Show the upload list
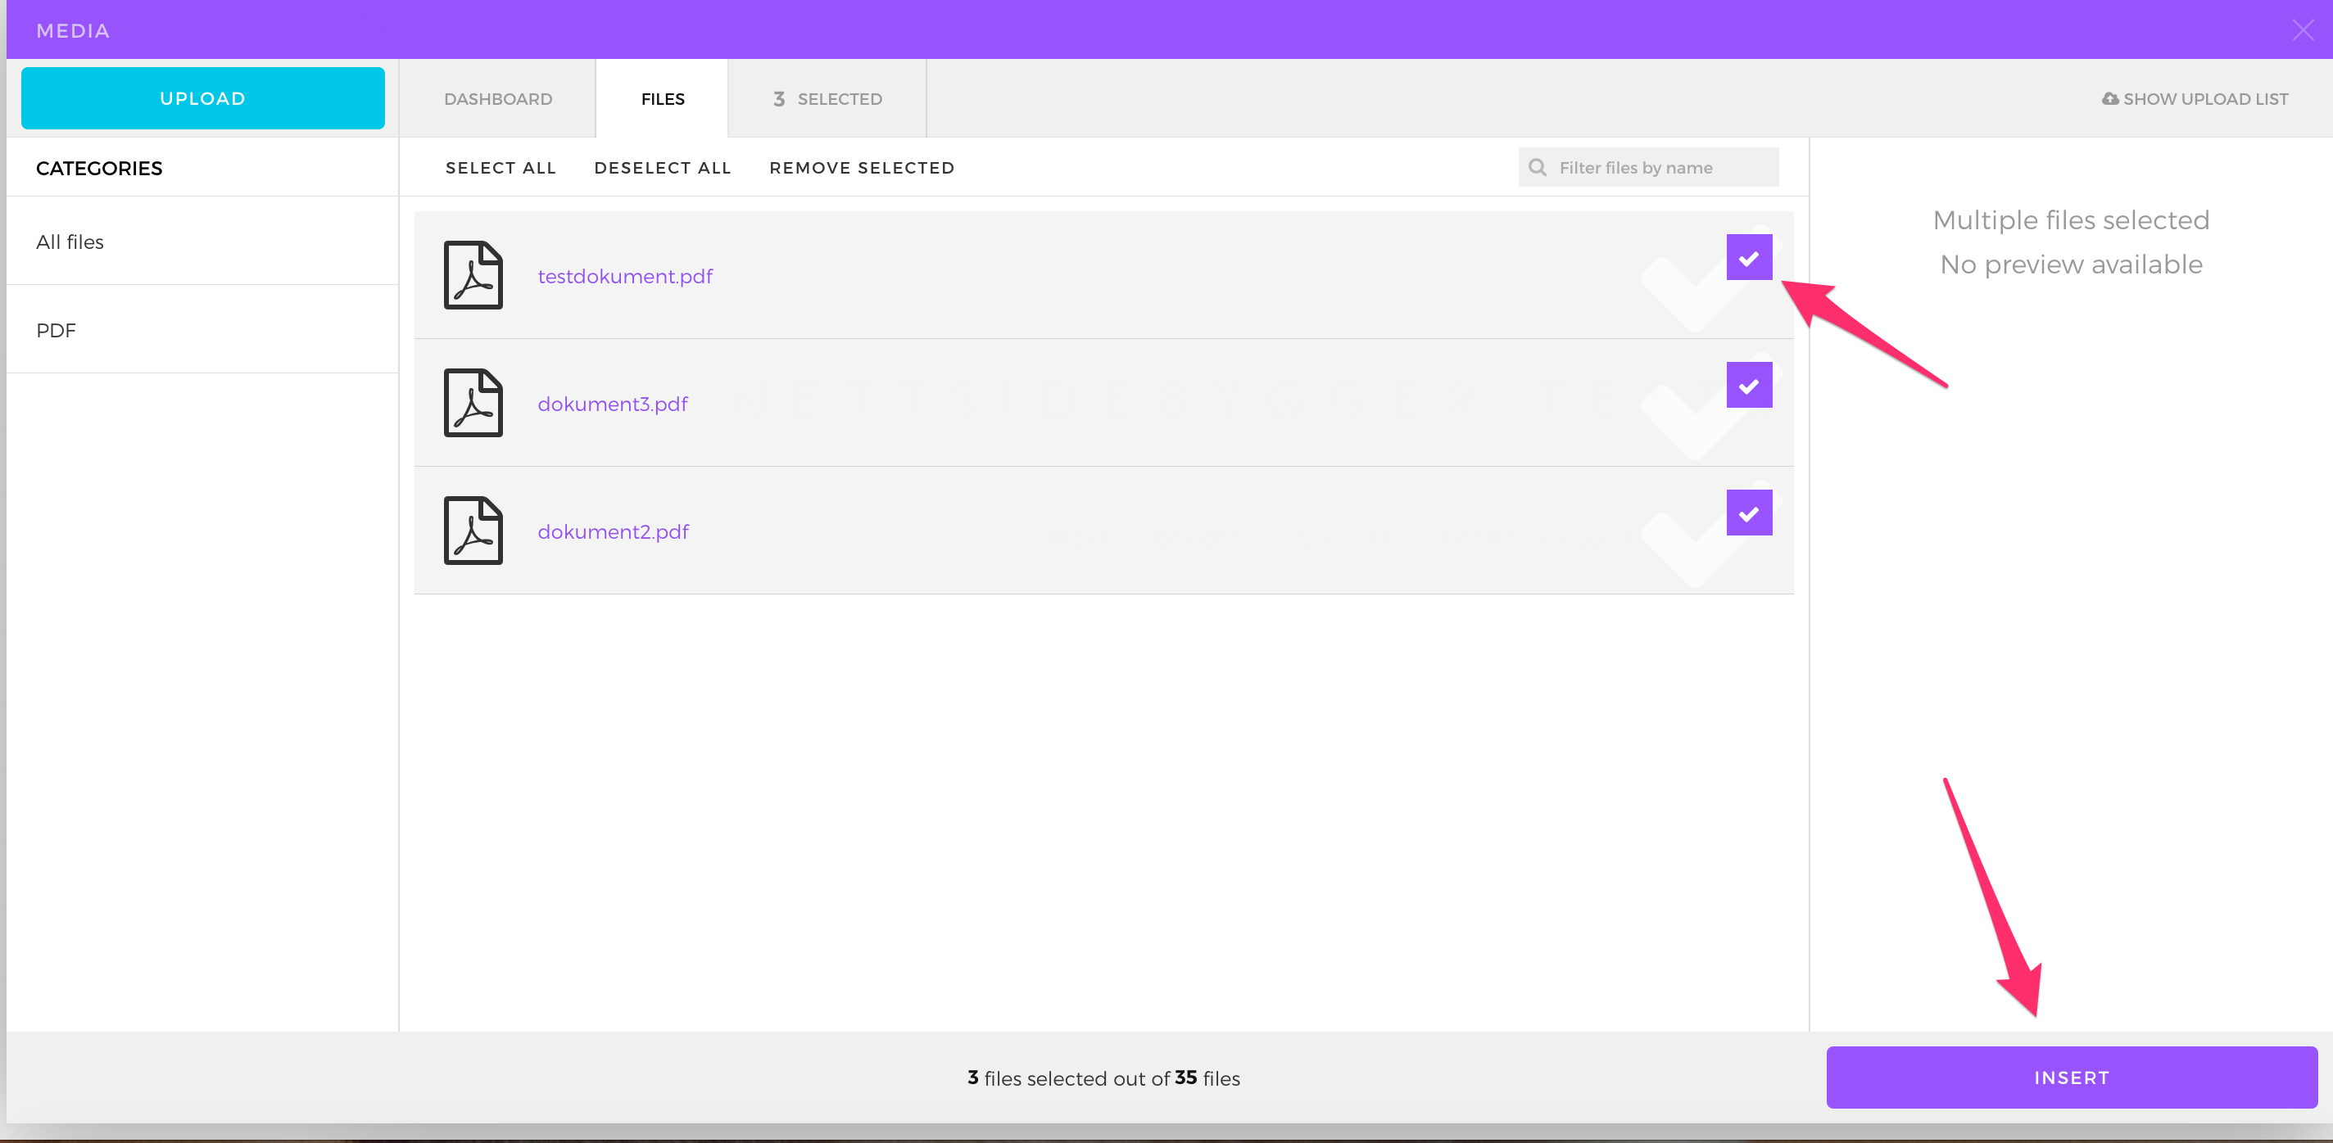The height and width of the screenshot is (1143, 2333). point(2195,98)
